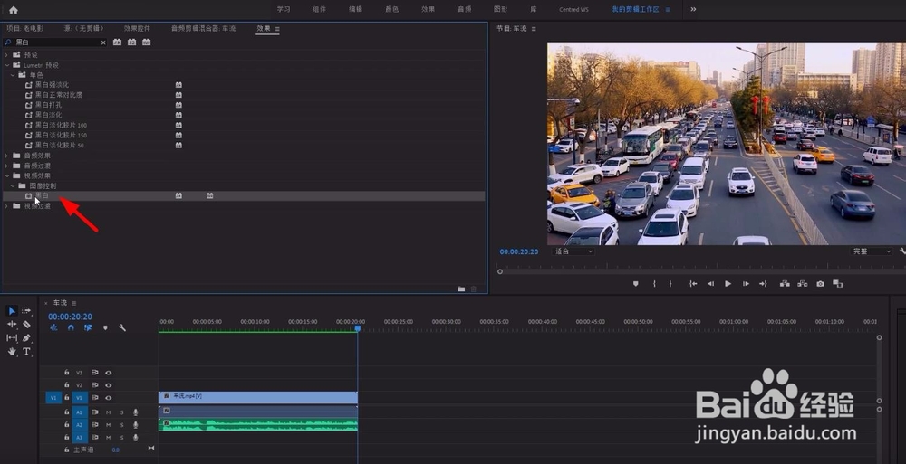Collapse the 单色 subfolder
This screenshot has width=906, height=464.
(x=13, y=75)
